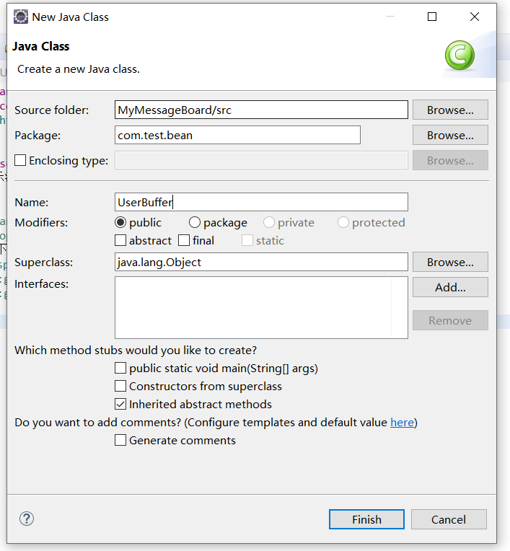This screenshot has width=510, height=551.
Task: Click the Superclass field java.lang.Object
Action: [261, 262]
